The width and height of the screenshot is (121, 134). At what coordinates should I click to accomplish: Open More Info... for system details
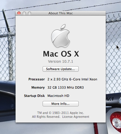pos(60,104)
